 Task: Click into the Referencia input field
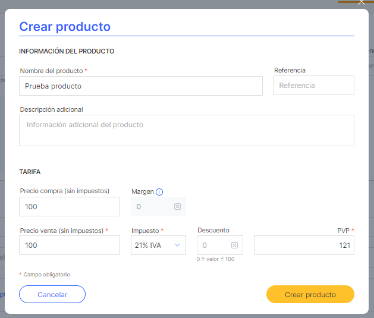pos(314,86)
